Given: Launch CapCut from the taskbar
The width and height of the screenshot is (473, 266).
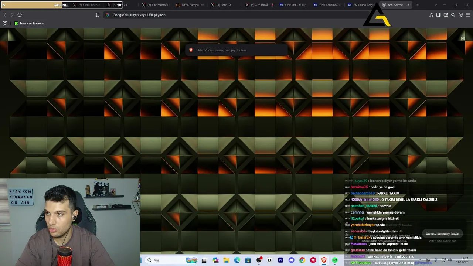Looking at the screenshot, I should click(270, 260).
